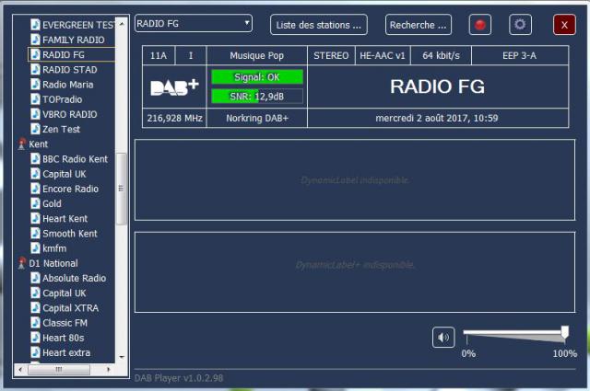Click the D1 National antenna icon

[x=22, y=263]
